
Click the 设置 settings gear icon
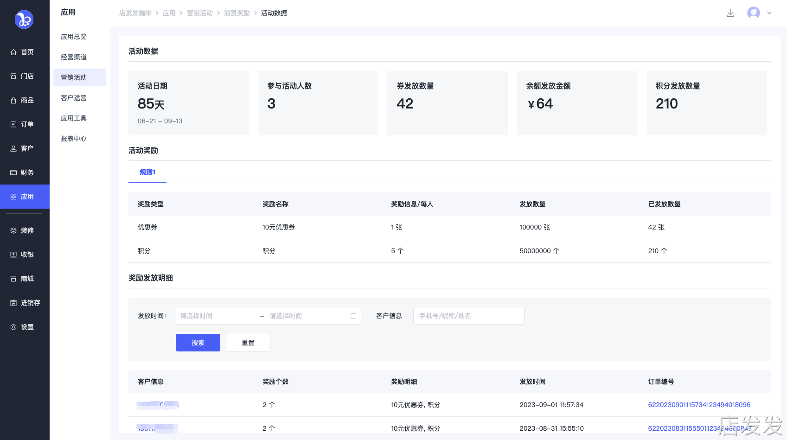tap(13, 327)
